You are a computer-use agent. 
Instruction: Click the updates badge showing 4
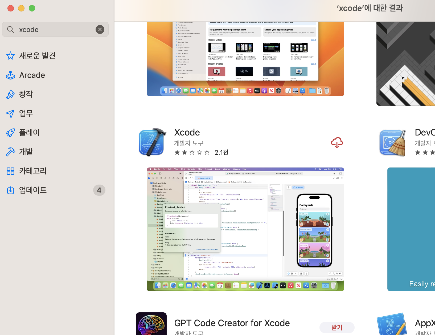point(99,190)
